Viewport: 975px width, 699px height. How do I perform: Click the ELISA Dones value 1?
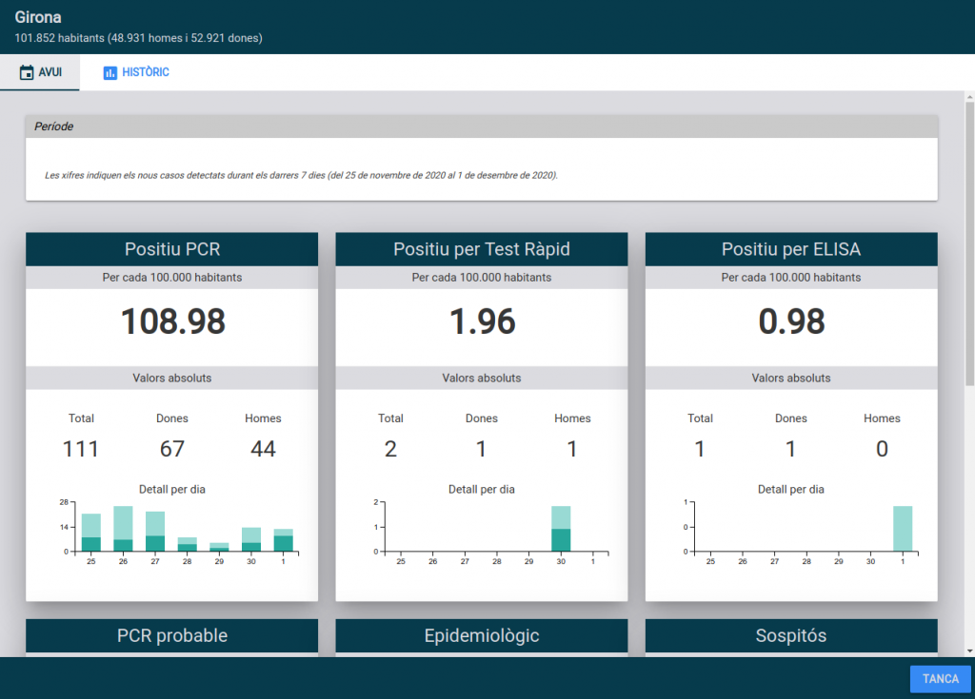coord(791,449)
